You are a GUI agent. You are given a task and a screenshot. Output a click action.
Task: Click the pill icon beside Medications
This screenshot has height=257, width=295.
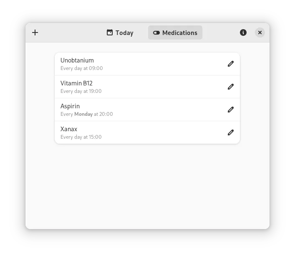(156, 32)
